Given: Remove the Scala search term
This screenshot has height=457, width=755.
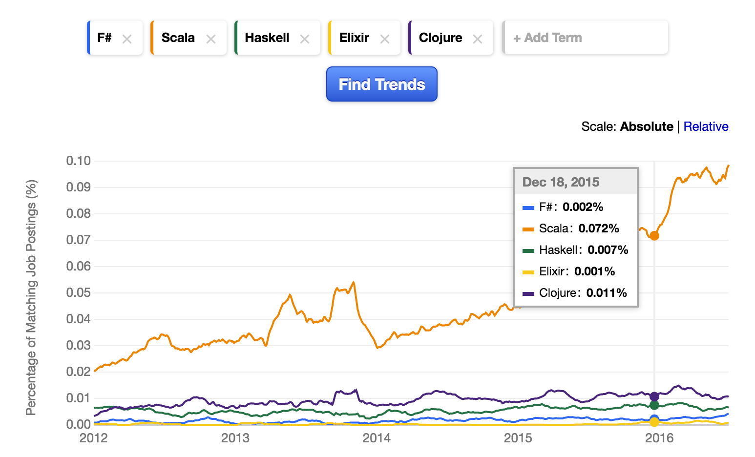Looking at the screenshot, I should click(x=211, y=39).
